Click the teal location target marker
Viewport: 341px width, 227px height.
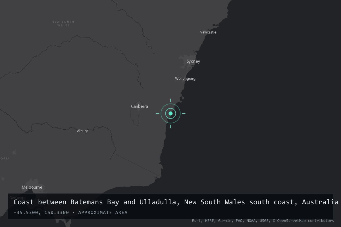point(170,113)
